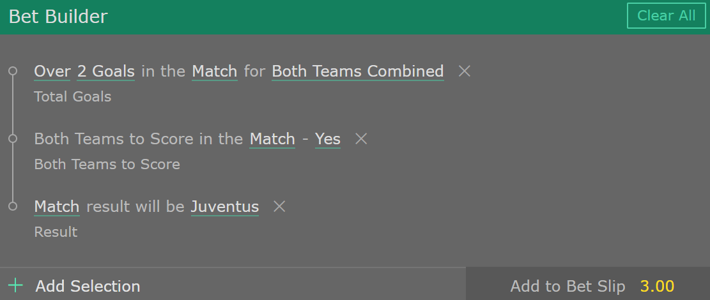
Task: Remove the Both Teams to Score selection
Action: tap(361, 139)
